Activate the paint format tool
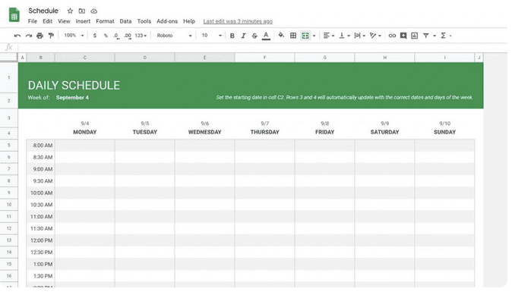 (x=51, y=36)
